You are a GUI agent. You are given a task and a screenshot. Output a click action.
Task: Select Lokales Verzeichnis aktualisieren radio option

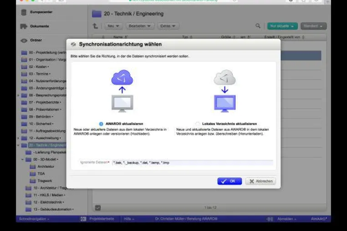pyautogui.click(x=197, y=124)
